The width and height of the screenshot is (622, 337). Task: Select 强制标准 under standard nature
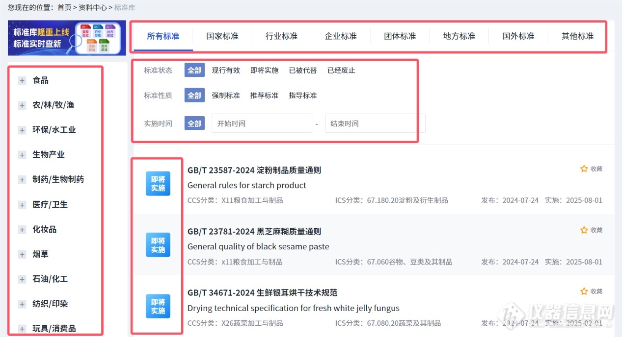pyautogui.click(x=226, y=95)
